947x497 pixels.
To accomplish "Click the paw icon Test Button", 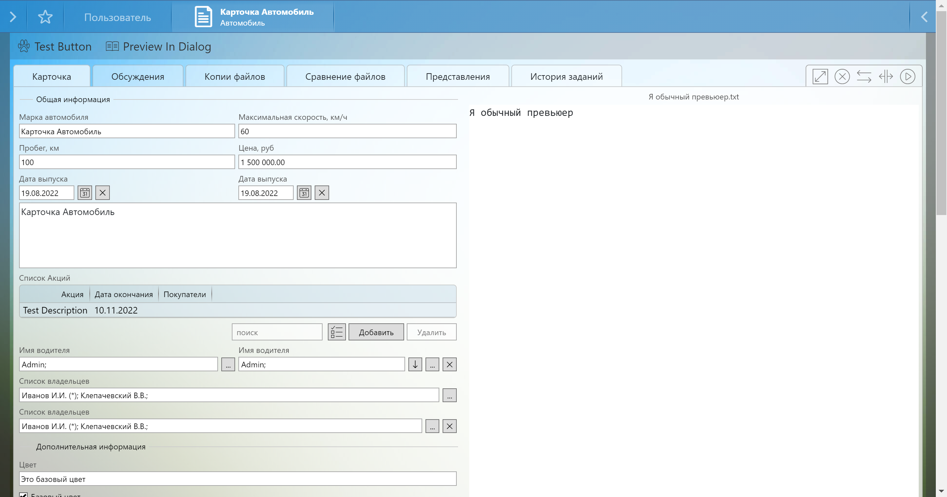I will (x=55, y=46).
